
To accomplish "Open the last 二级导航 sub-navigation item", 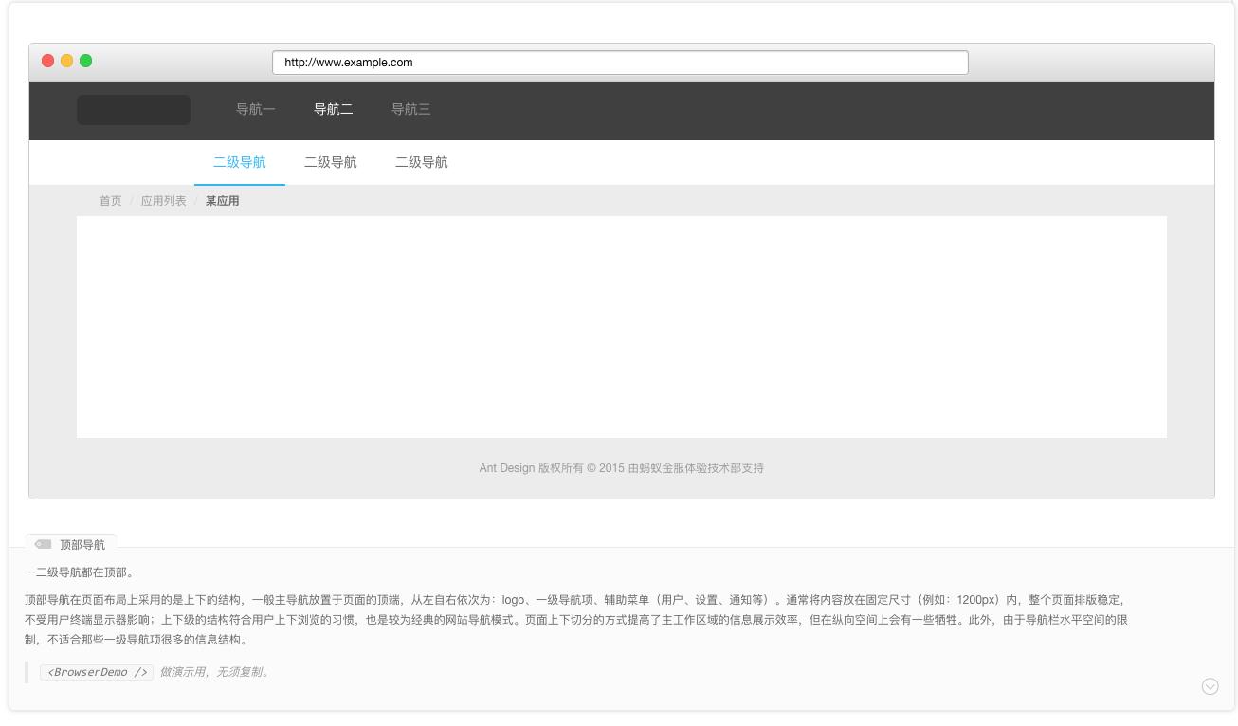I will click(x=422, y=163).
